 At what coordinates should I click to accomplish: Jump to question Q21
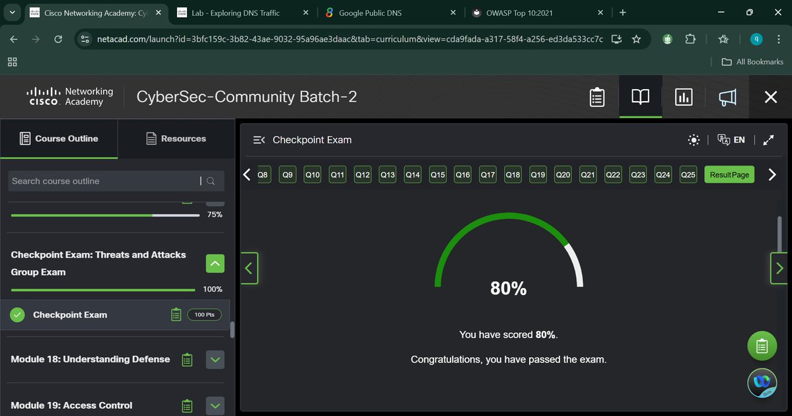click(588, 175)
